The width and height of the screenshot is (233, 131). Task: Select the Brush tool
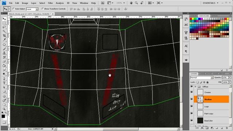coord(4,49)
